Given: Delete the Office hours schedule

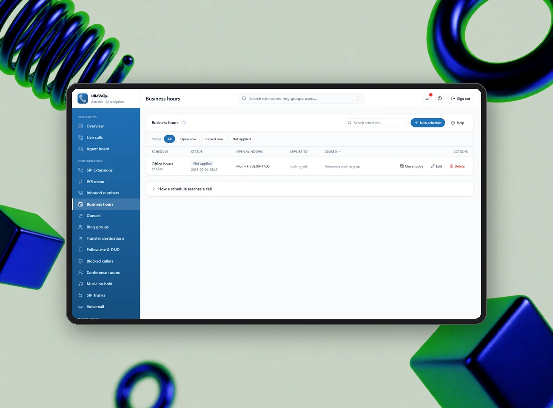Looking at the screenshot, I should tap(457, 167).
